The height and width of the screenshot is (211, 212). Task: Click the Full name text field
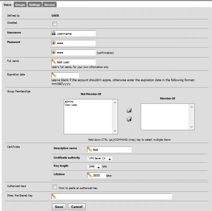coord(73,62)
